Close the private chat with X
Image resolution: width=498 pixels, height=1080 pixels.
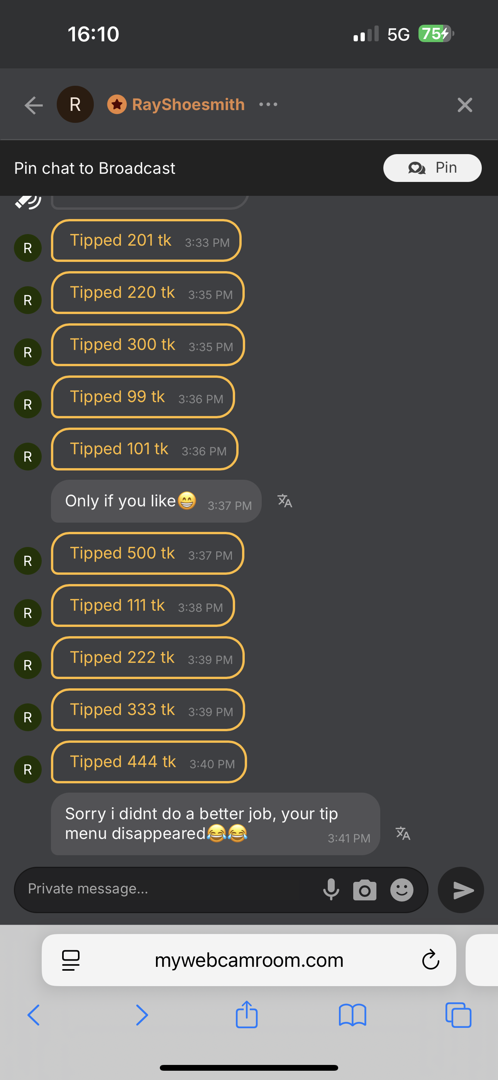tap(464, 105)
